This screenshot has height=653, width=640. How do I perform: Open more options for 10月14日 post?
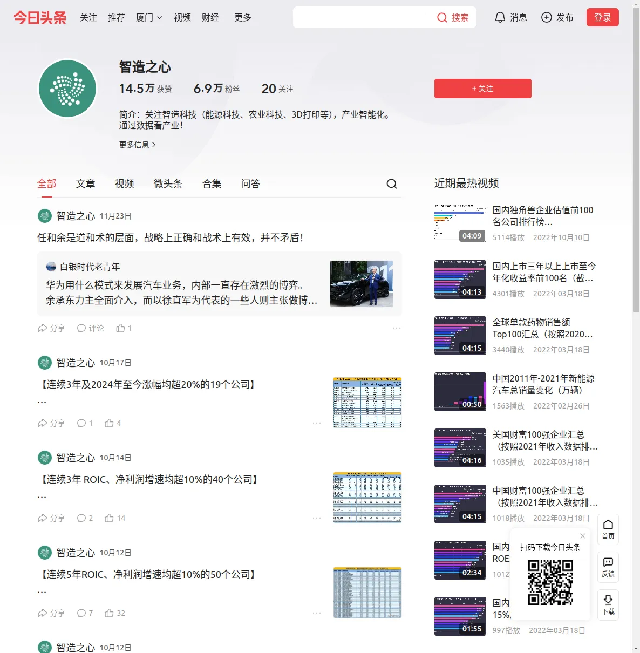click(x=317, y=518)
